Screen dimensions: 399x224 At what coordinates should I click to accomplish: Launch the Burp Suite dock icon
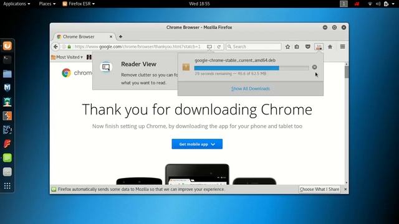pos(7,116)
